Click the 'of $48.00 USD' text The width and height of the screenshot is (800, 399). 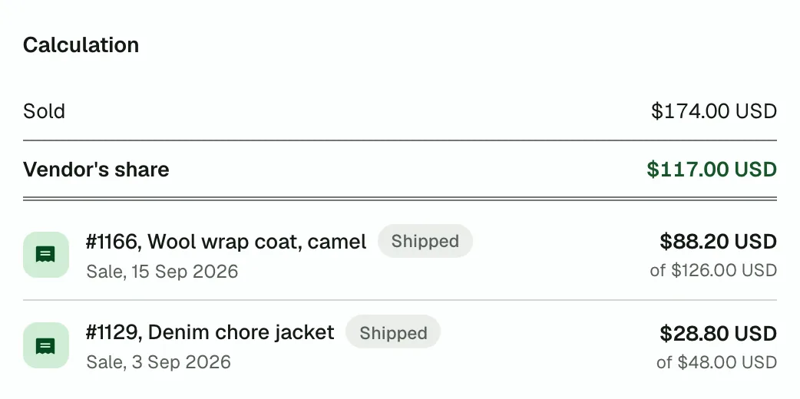point(717,362)
